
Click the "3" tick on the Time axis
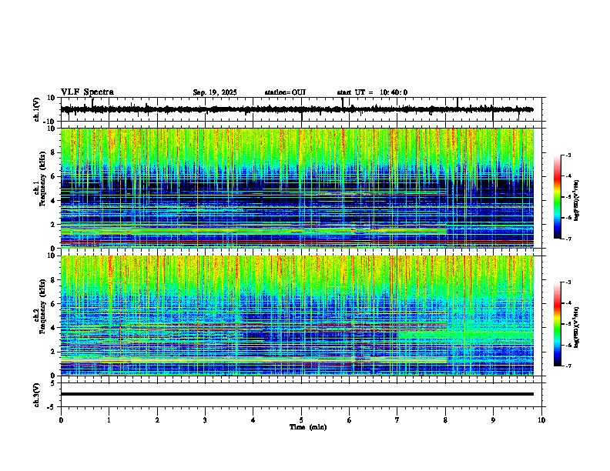tap(205, 420)
